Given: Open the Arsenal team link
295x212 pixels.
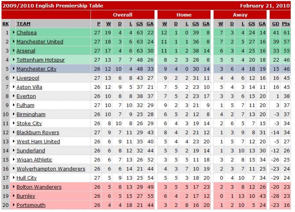Looking at the screenshot, I should (x=26, y=51).
